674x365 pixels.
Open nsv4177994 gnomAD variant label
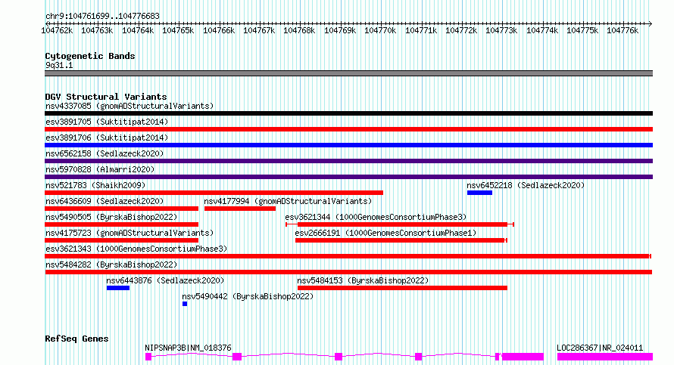[288, 201]
